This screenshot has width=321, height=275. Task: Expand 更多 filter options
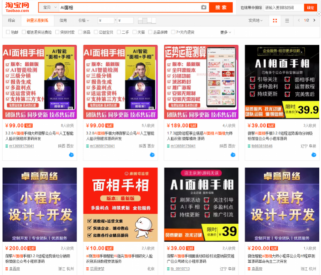tap(226, 32)
